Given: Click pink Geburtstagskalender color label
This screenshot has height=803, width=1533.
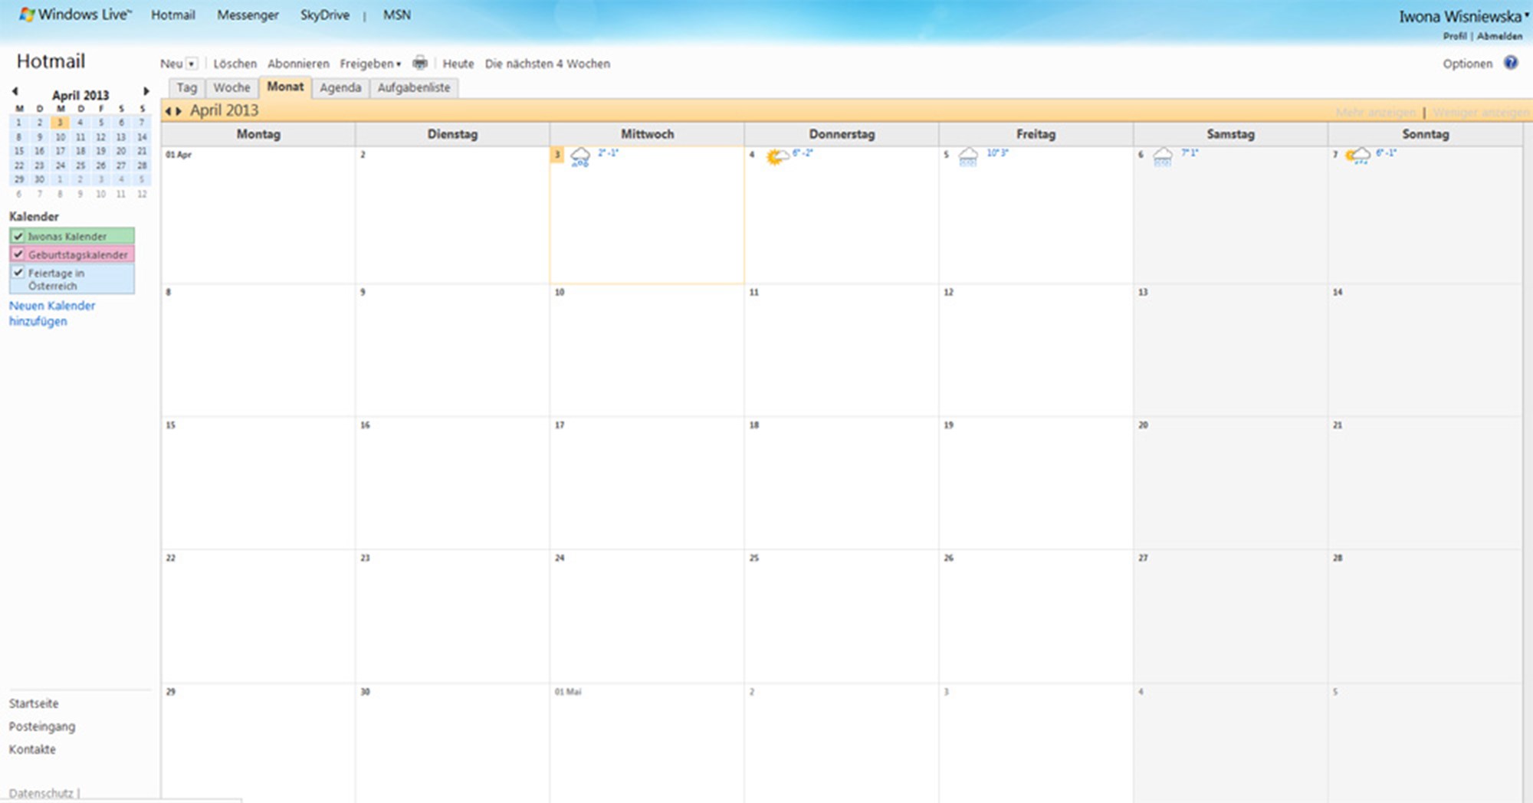Looking at the screenshot, I should point(72,254).
